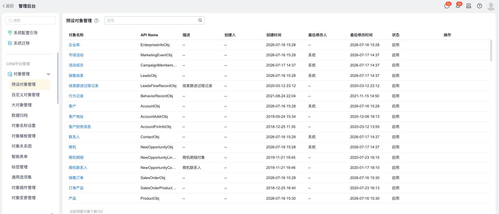Open 大对象管理 menu item
The image size is (499, 214).
click(22, 105)
